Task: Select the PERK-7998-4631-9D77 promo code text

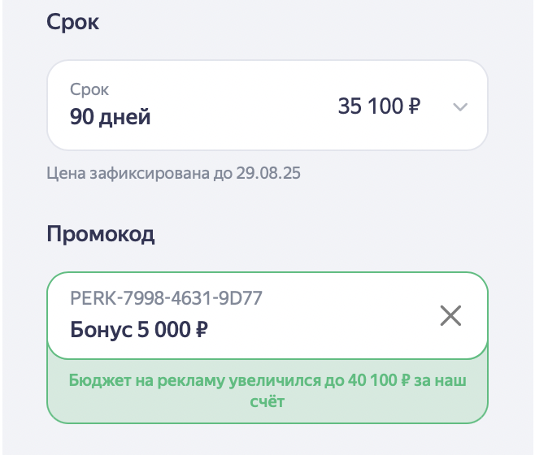Action: [166, 297]
